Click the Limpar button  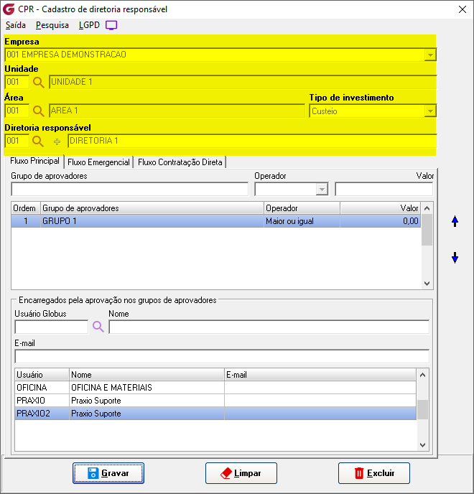[x=241, y=473]
